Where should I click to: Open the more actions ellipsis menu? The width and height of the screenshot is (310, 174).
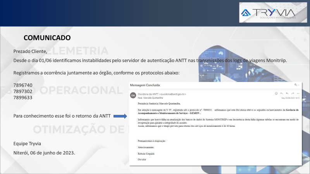[x=298, y=94]
